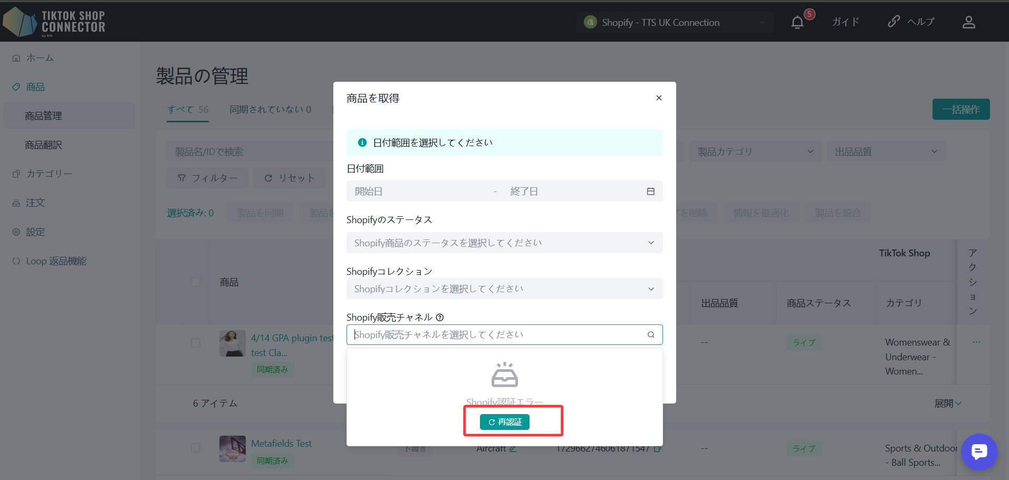Open the live chat support bubble

[x=979, y=452]
